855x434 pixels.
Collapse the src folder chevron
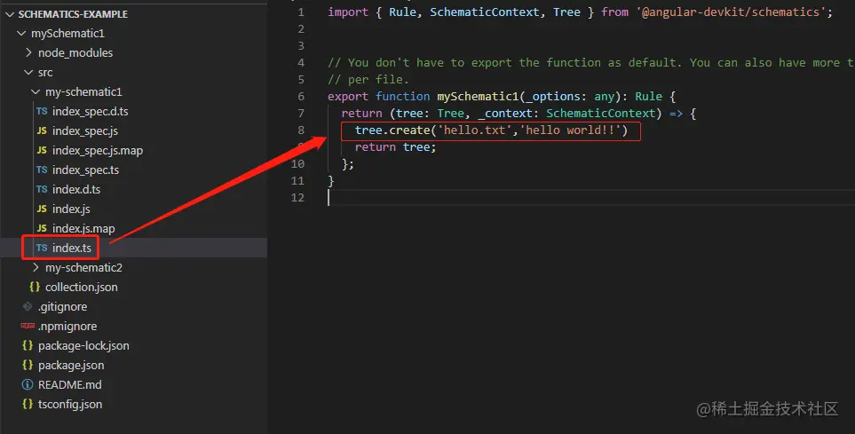(x=28, y=73)
